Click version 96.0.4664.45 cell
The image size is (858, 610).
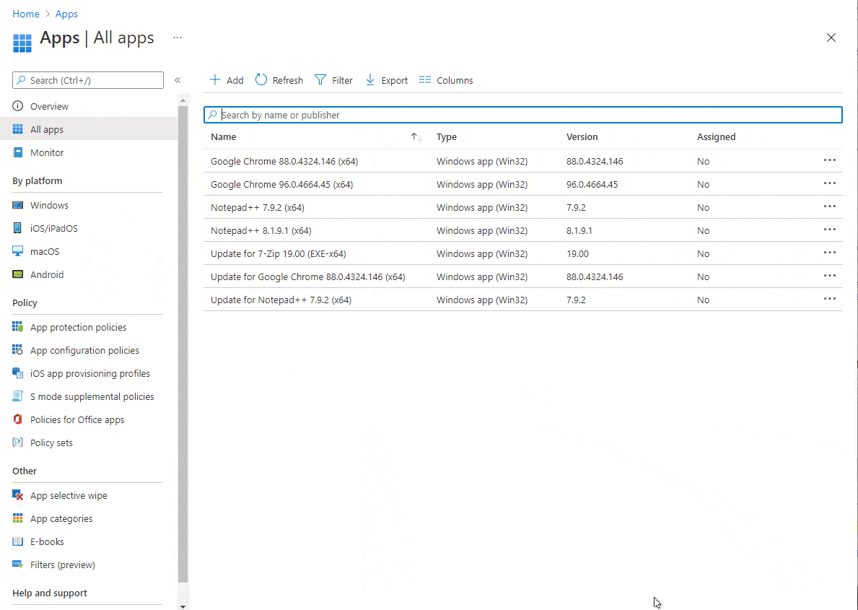click(592, 185)
